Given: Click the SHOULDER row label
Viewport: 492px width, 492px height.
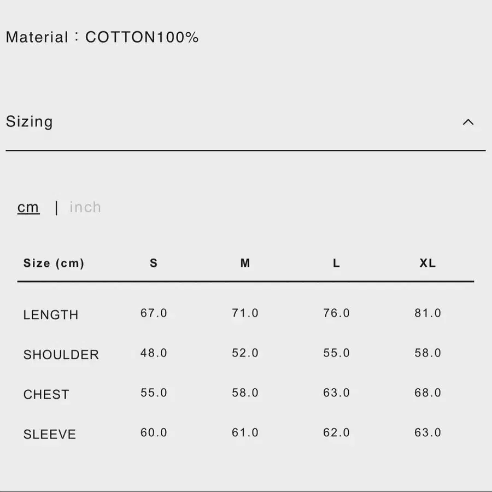Looking at the screenshot, I should [x=61, y=355].
